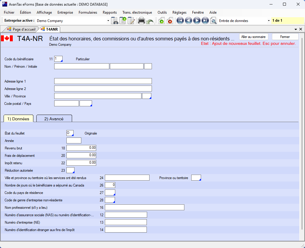Expand the Entrée de données dropdown
The width and height of the screenshot is (305, 248).
point(269,21)
